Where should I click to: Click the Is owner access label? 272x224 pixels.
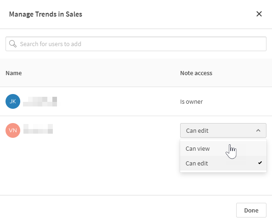point(191,102)
